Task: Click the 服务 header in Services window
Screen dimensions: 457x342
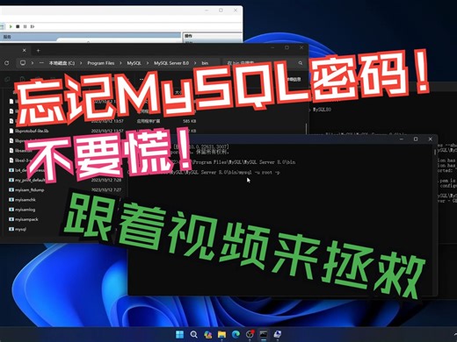Action: [x=7, y=37]
